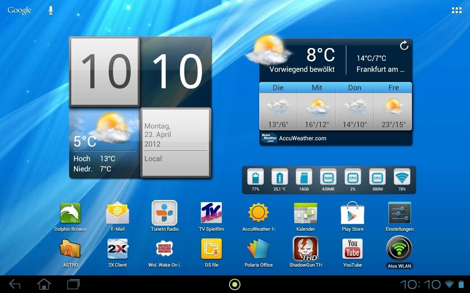Start Google voice search microphone

click(51, 10)
